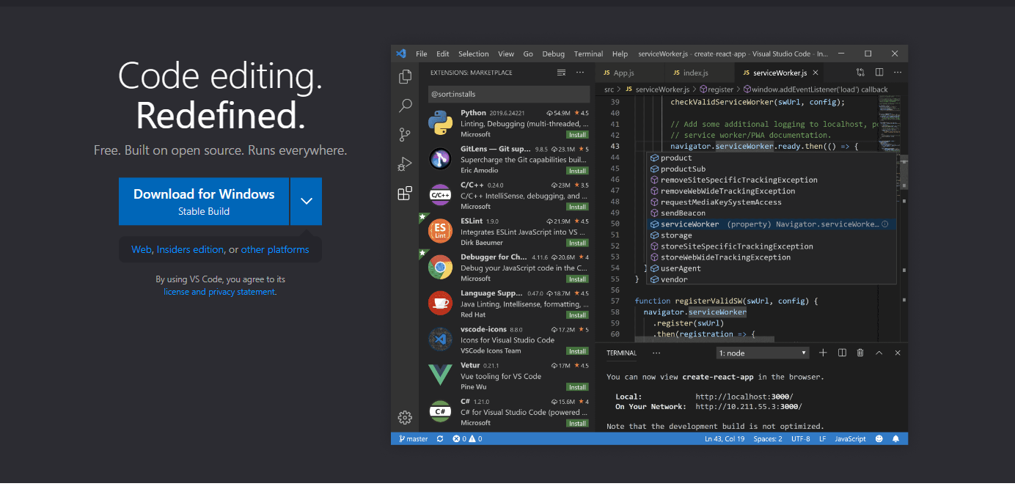Delete terminal using the trash icon
Viewport: 1015px width, 489px height.
(x=860, y=353)
